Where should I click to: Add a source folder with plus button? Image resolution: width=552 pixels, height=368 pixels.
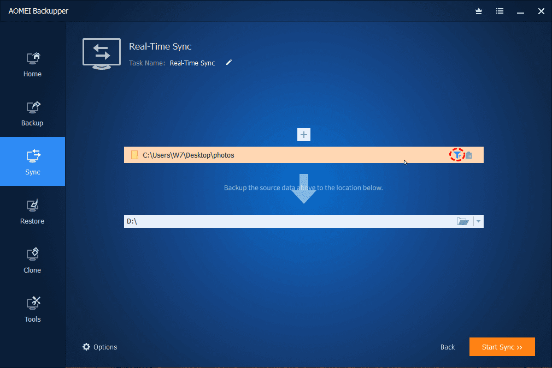click(x=304, y=135)
